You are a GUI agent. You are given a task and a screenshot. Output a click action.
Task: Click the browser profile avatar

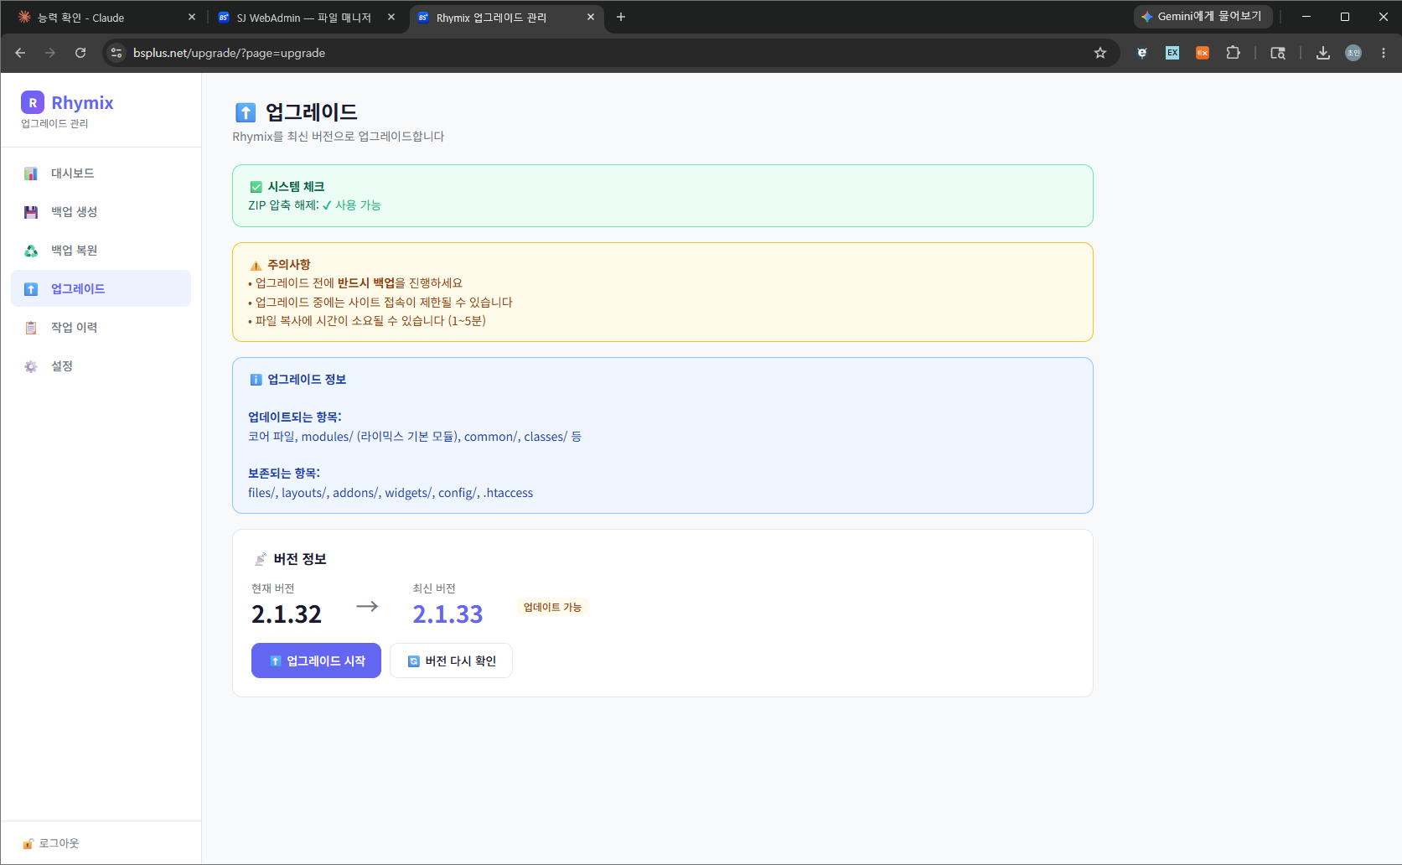pos(1353,53)
